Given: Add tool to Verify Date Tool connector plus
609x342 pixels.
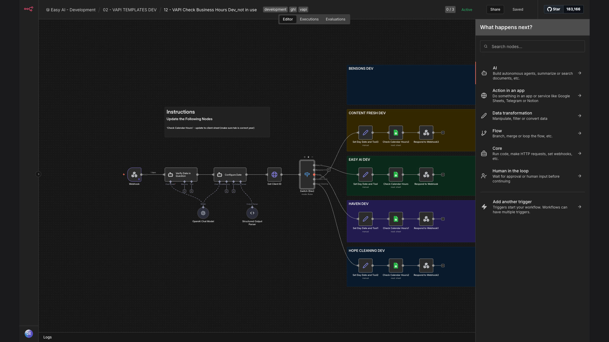Looking at the screenshot, I should point(192,191).
